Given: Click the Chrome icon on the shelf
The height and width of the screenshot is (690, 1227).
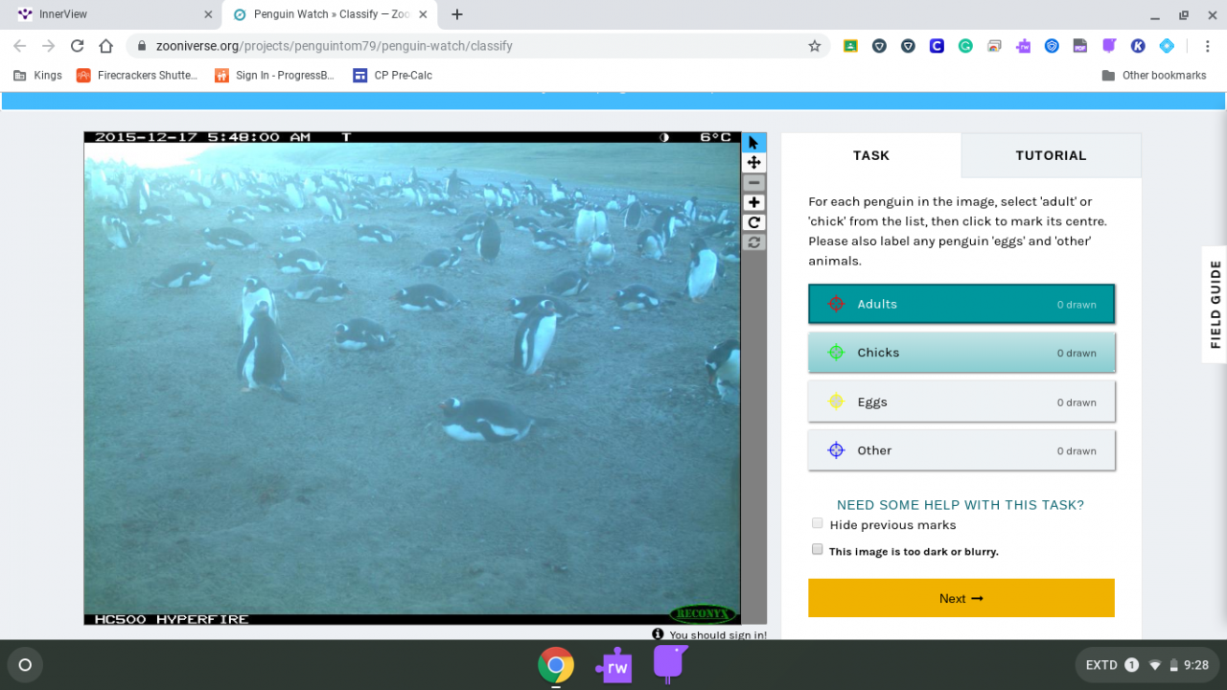Looking at the screenshot, I should pyautogui.click(x=556, y=665).
